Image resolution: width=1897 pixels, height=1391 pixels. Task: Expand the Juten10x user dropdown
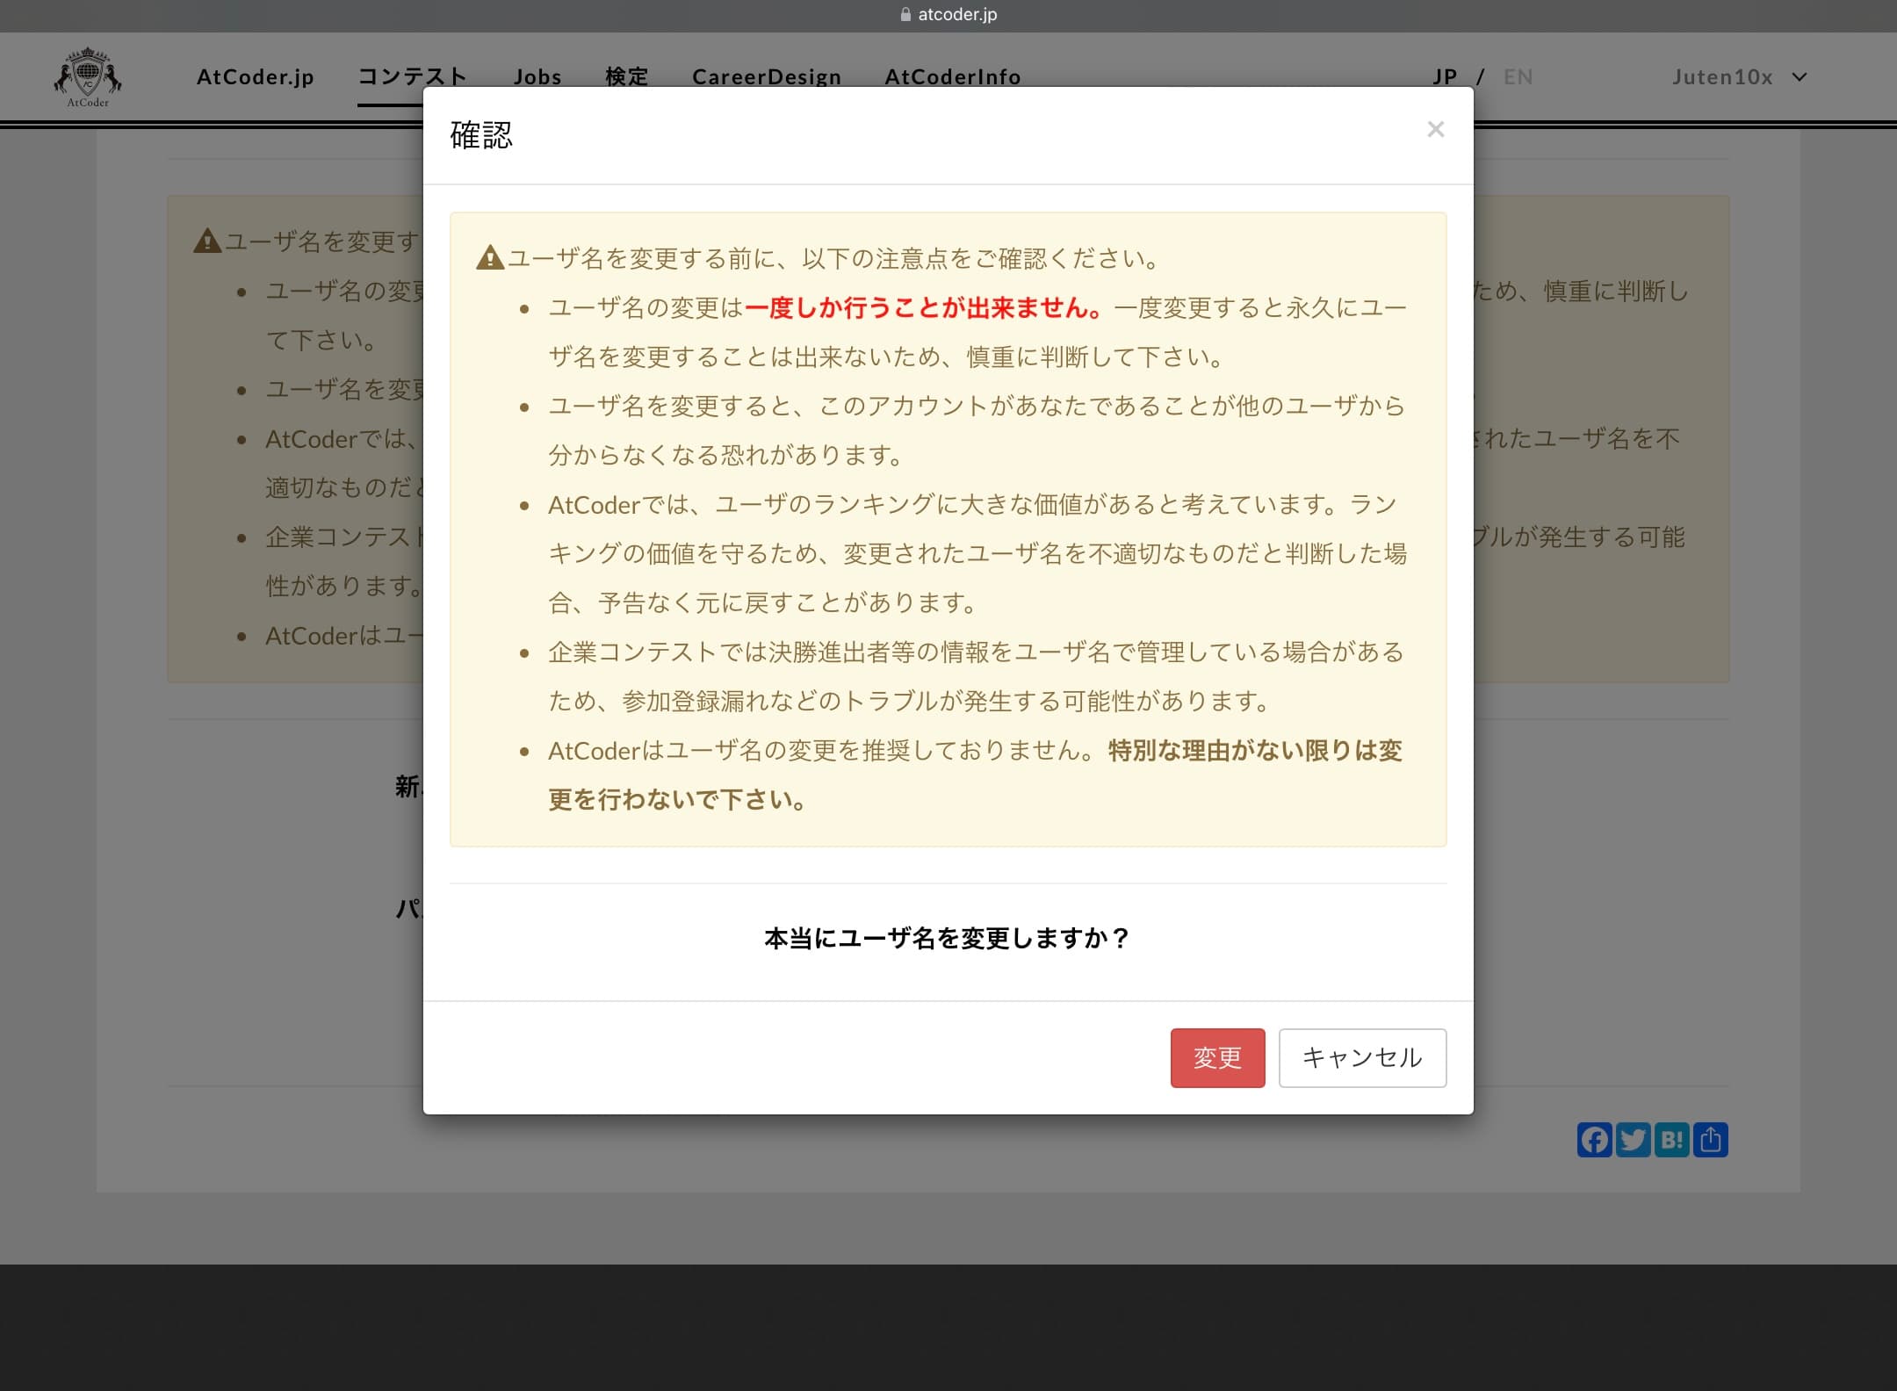point(1739,77)
